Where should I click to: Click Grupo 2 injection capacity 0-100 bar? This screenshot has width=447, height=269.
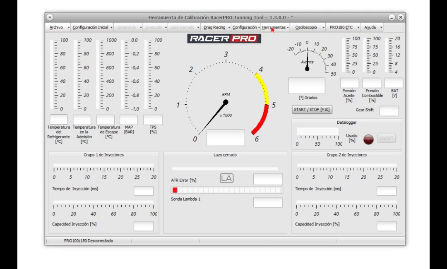(347, 202)
